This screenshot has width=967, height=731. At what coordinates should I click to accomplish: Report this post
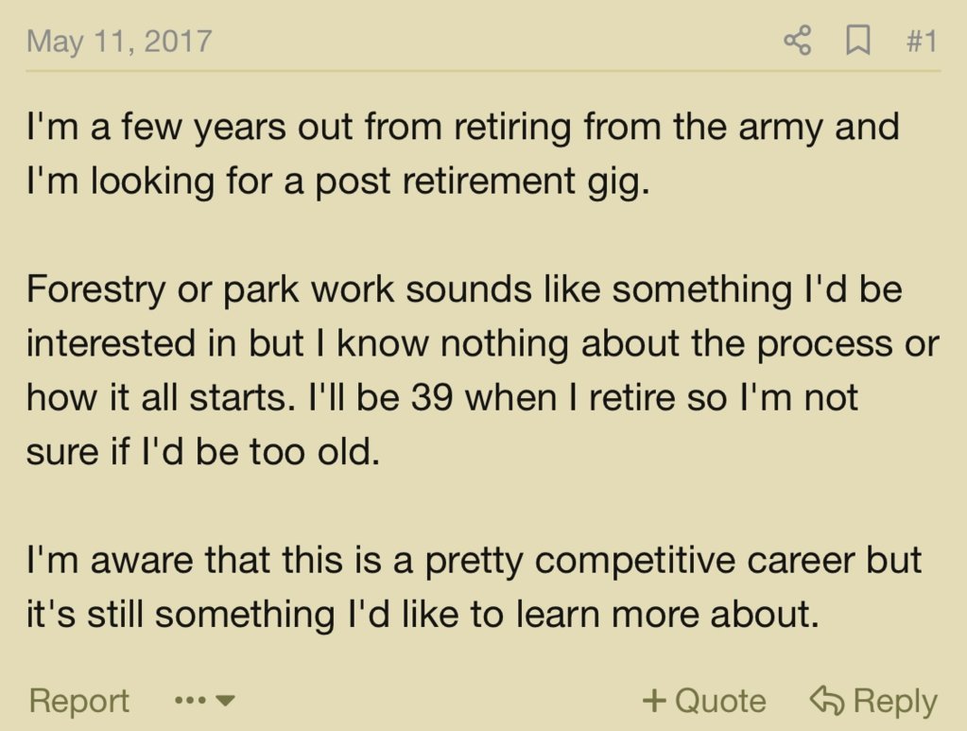tap(79, 701)
